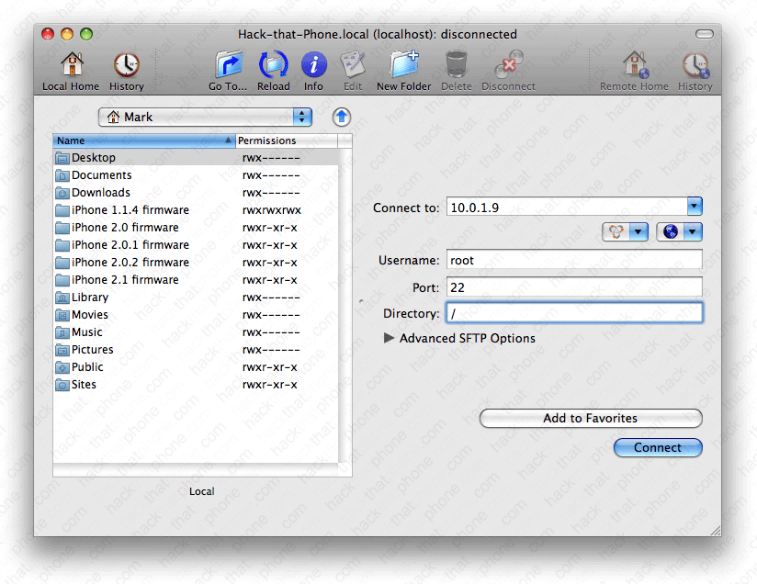
Task: Open the Mark folder path dropdown
Action: tap(205, 117)
